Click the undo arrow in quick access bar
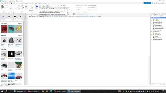 pyautogui.click(x=16, y=3)
